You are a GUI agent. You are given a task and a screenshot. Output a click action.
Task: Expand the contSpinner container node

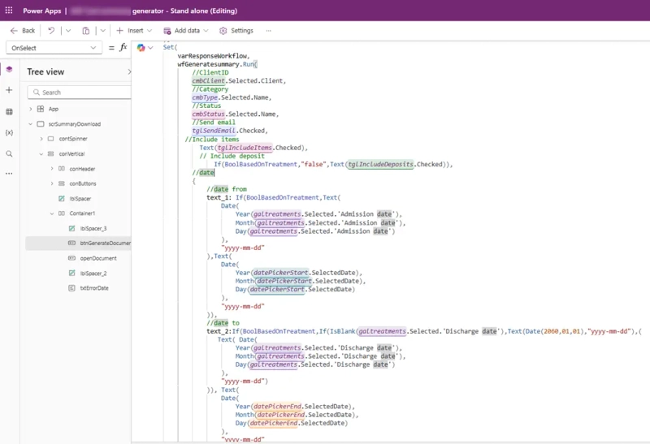point(41,139)
